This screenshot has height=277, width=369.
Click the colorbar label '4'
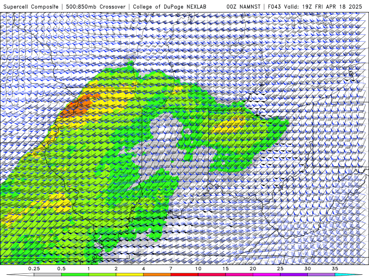pos(143,269)
